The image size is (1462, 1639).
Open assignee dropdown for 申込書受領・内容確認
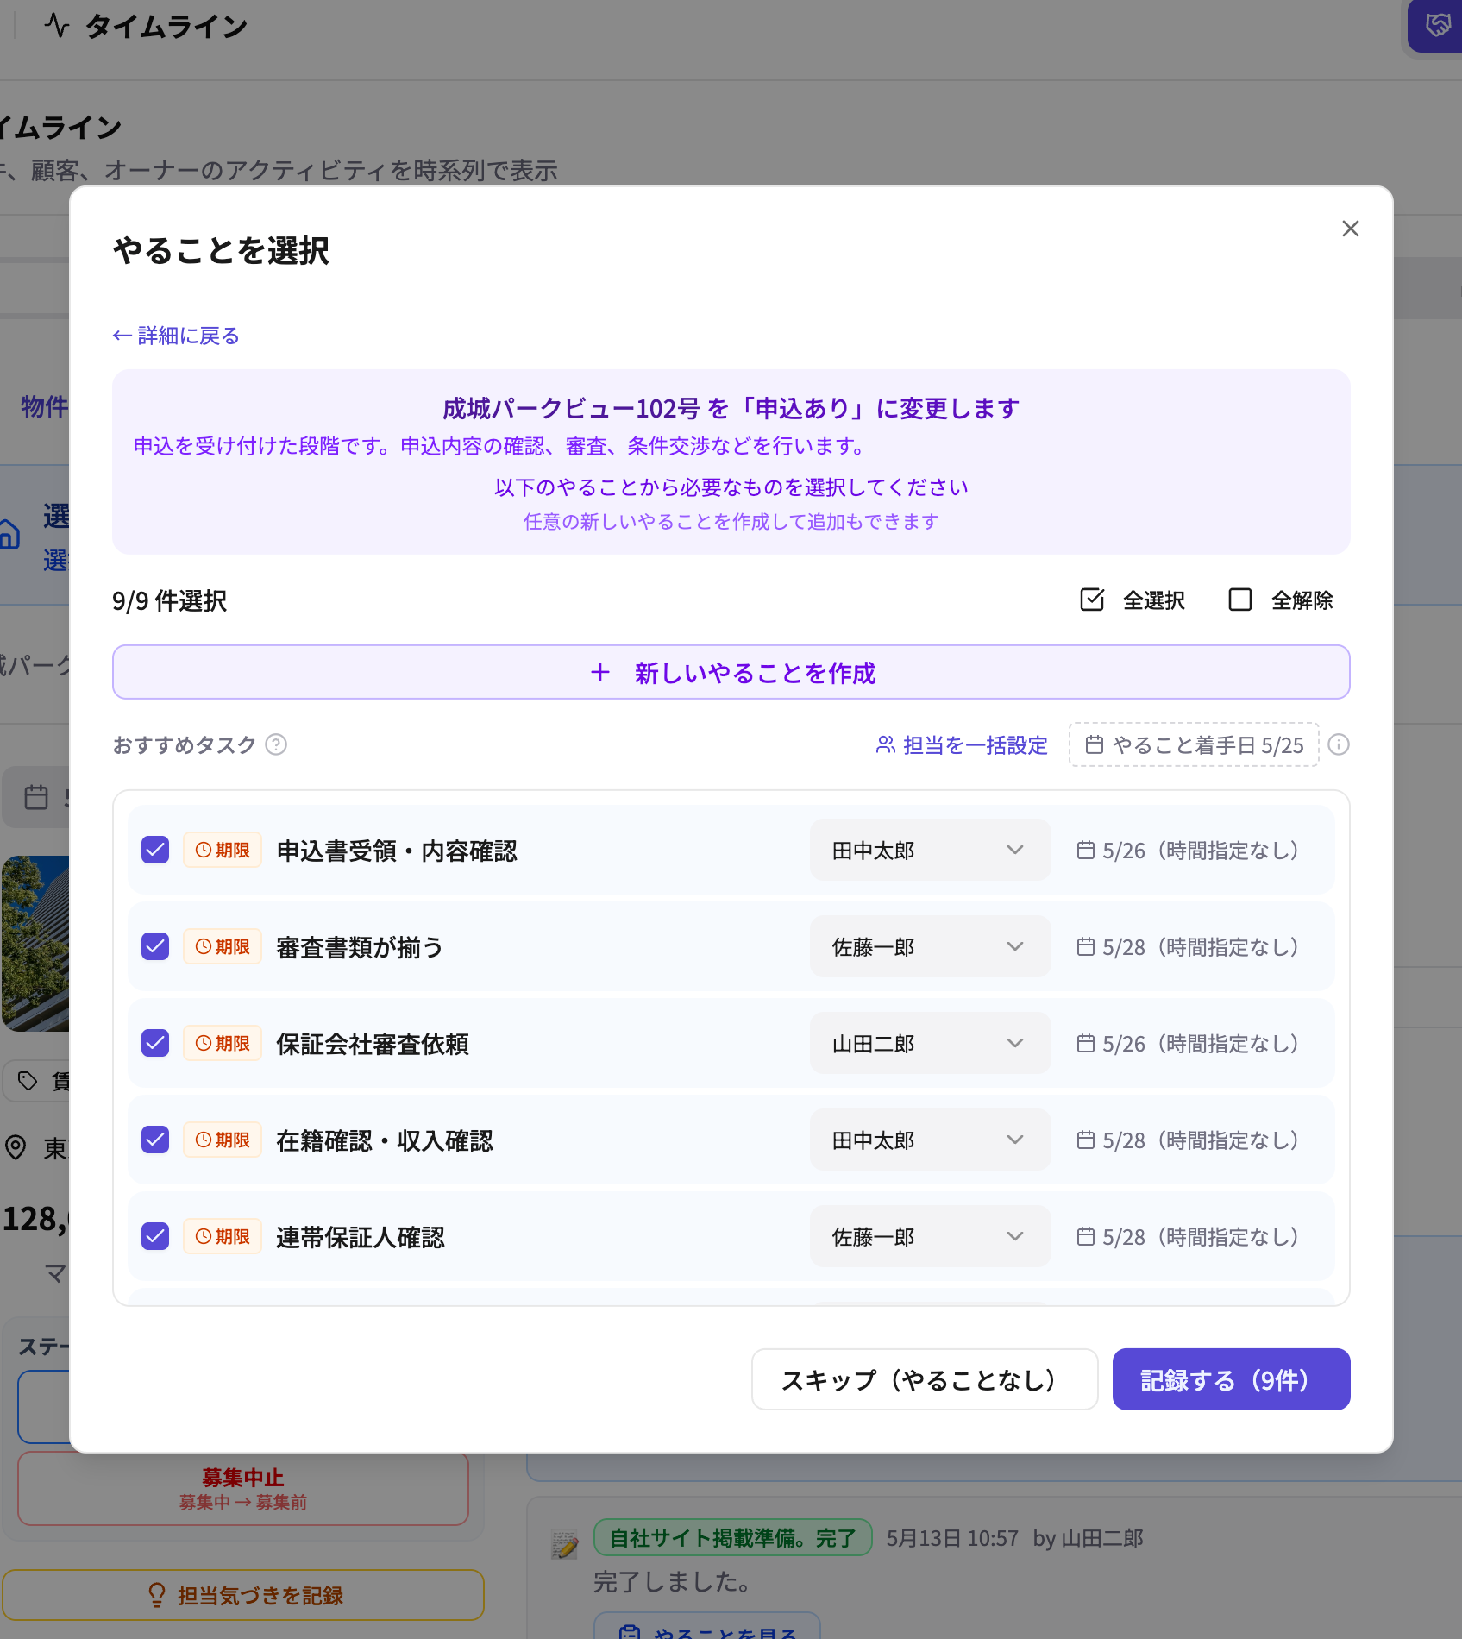[930, 850]
